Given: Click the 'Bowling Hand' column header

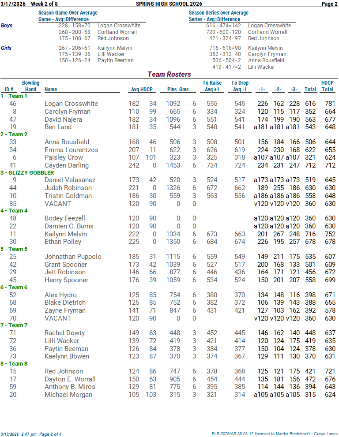Looking at the screenshot, I should point(30,86).
